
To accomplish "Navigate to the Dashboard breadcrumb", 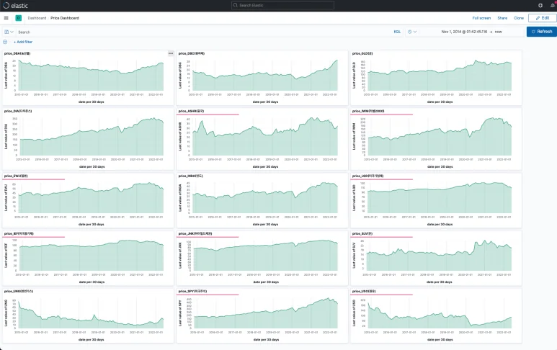I will point(37,17).
